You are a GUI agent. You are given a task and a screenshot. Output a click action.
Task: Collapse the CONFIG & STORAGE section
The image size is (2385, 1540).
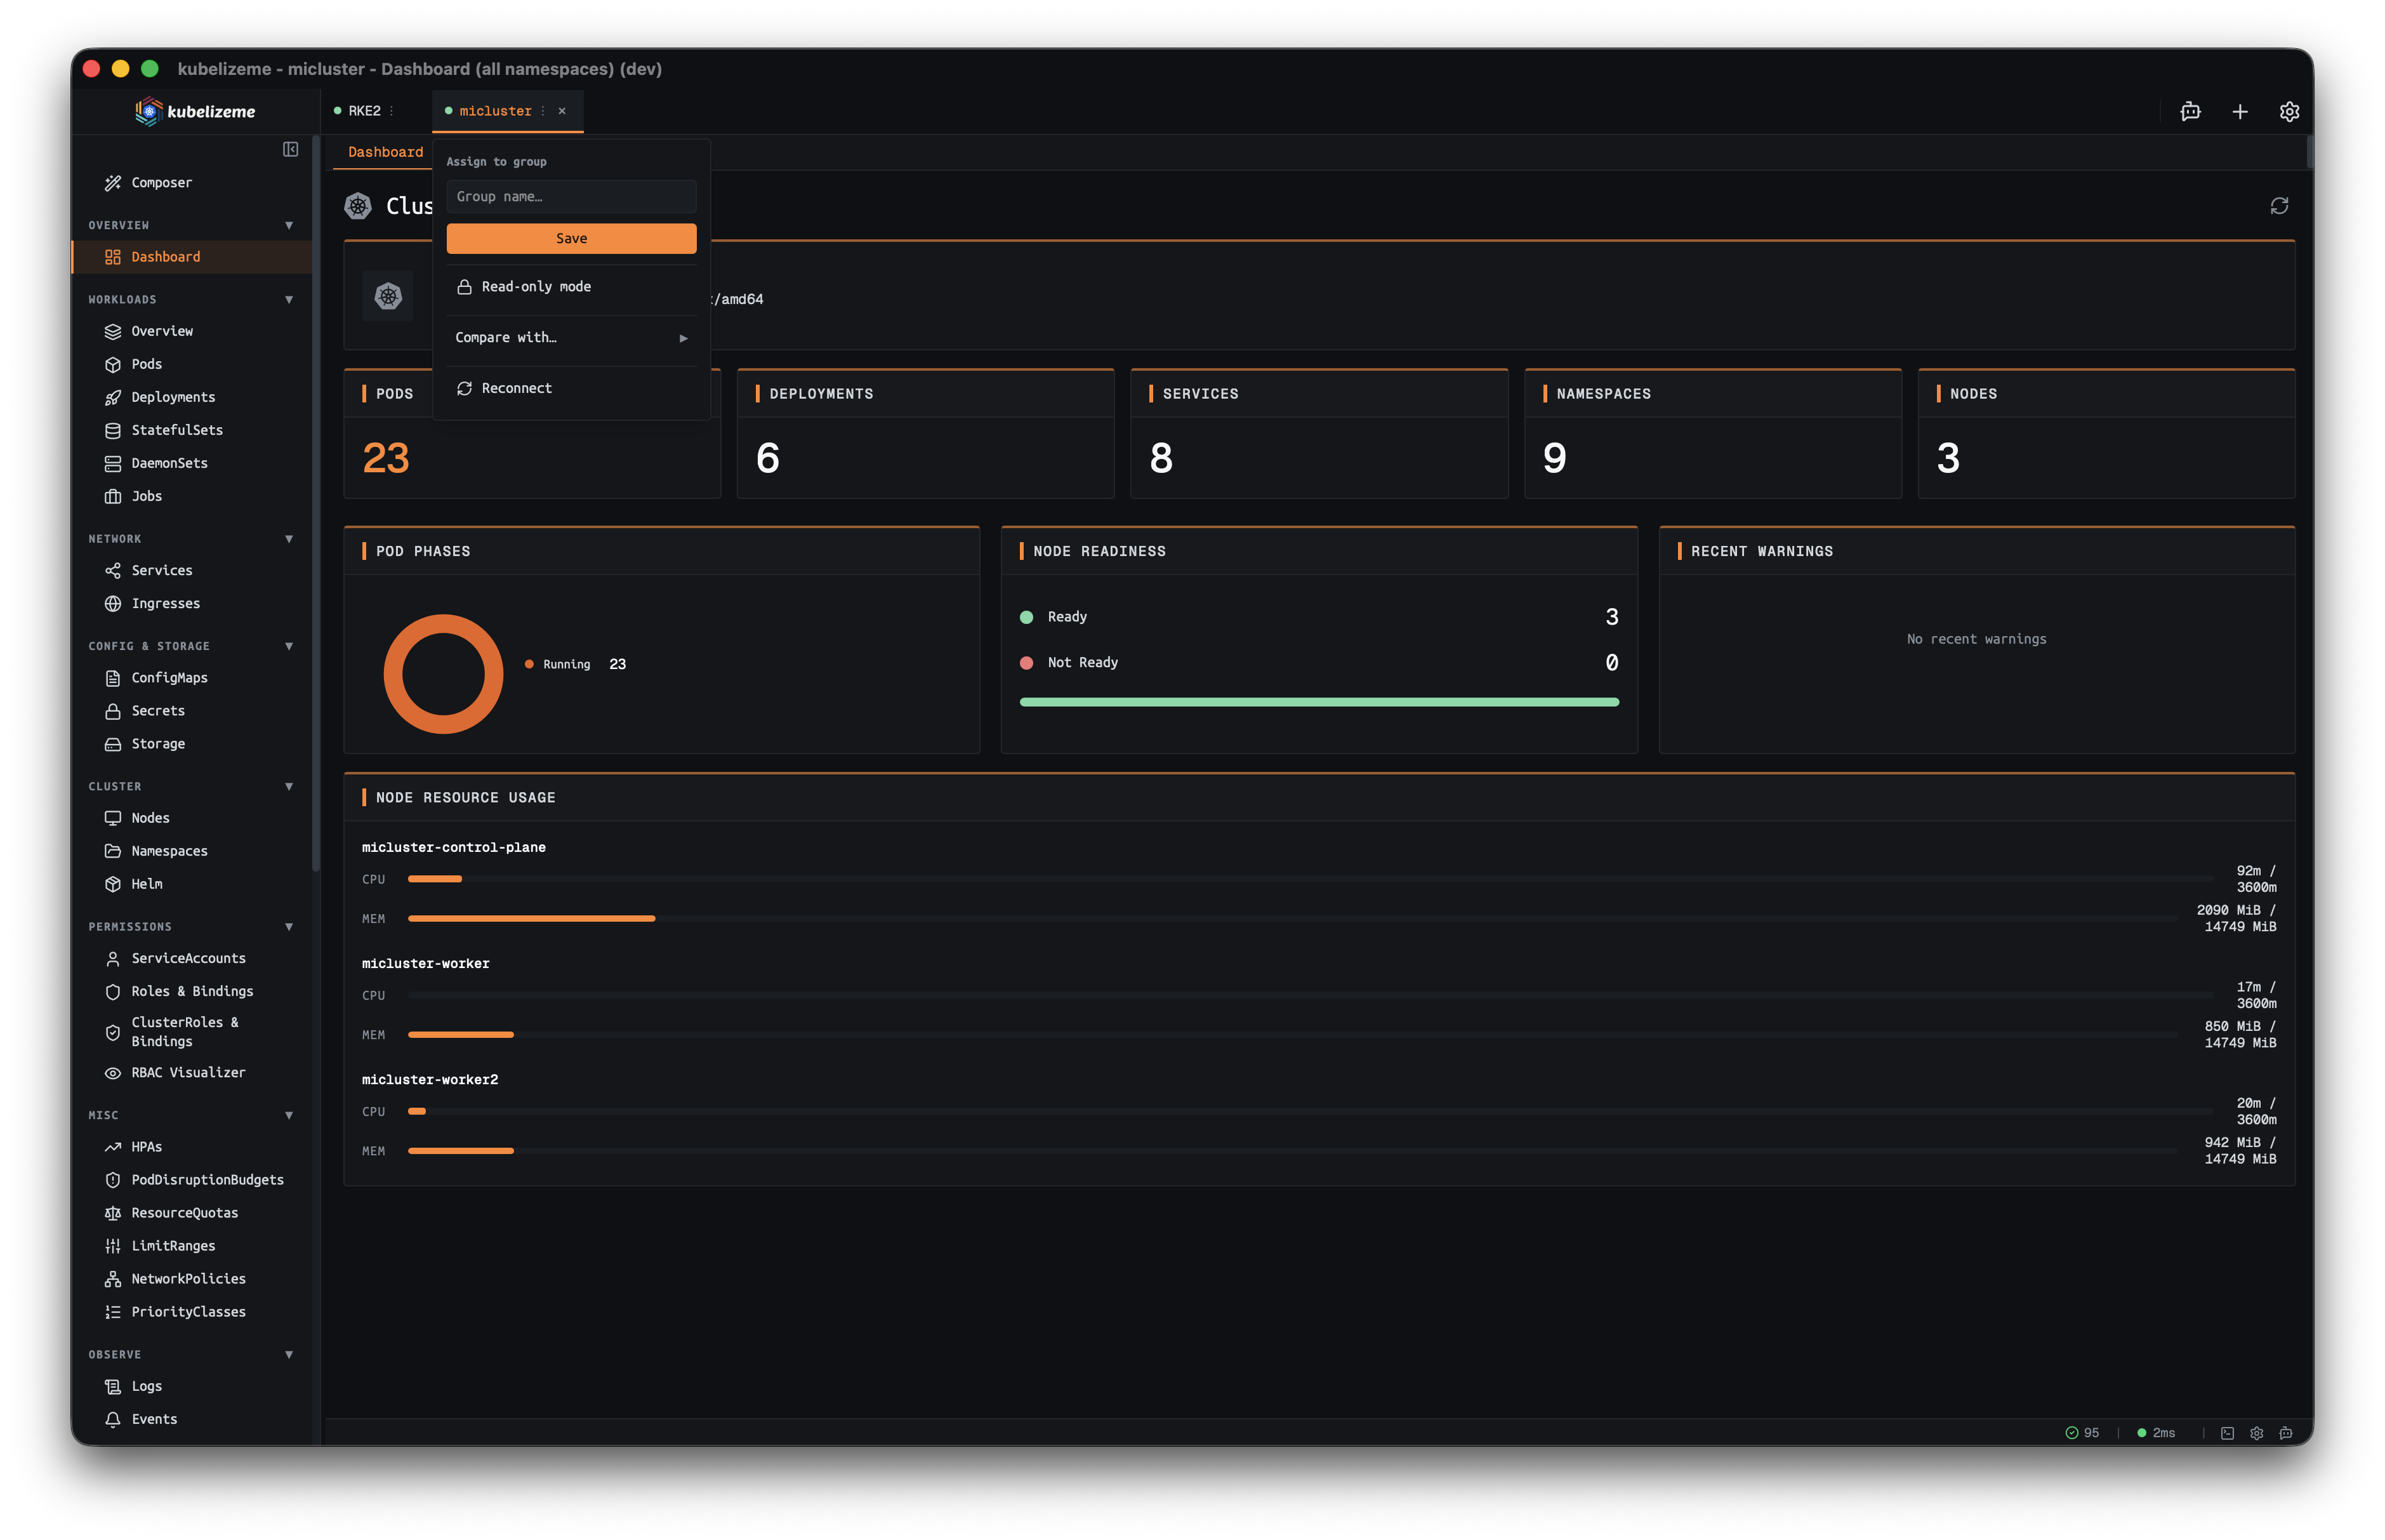click(289, 646)
